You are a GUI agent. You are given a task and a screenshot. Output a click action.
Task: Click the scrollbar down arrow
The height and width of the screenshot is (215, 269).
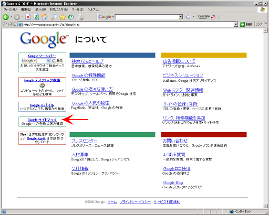click(x=265, y=206)
